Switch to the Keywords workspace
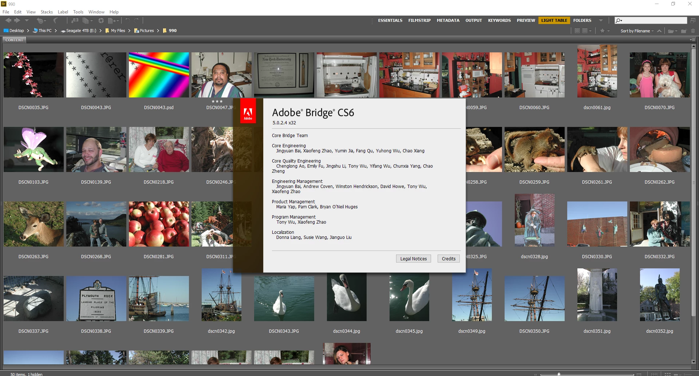 (x=499, y=20)
